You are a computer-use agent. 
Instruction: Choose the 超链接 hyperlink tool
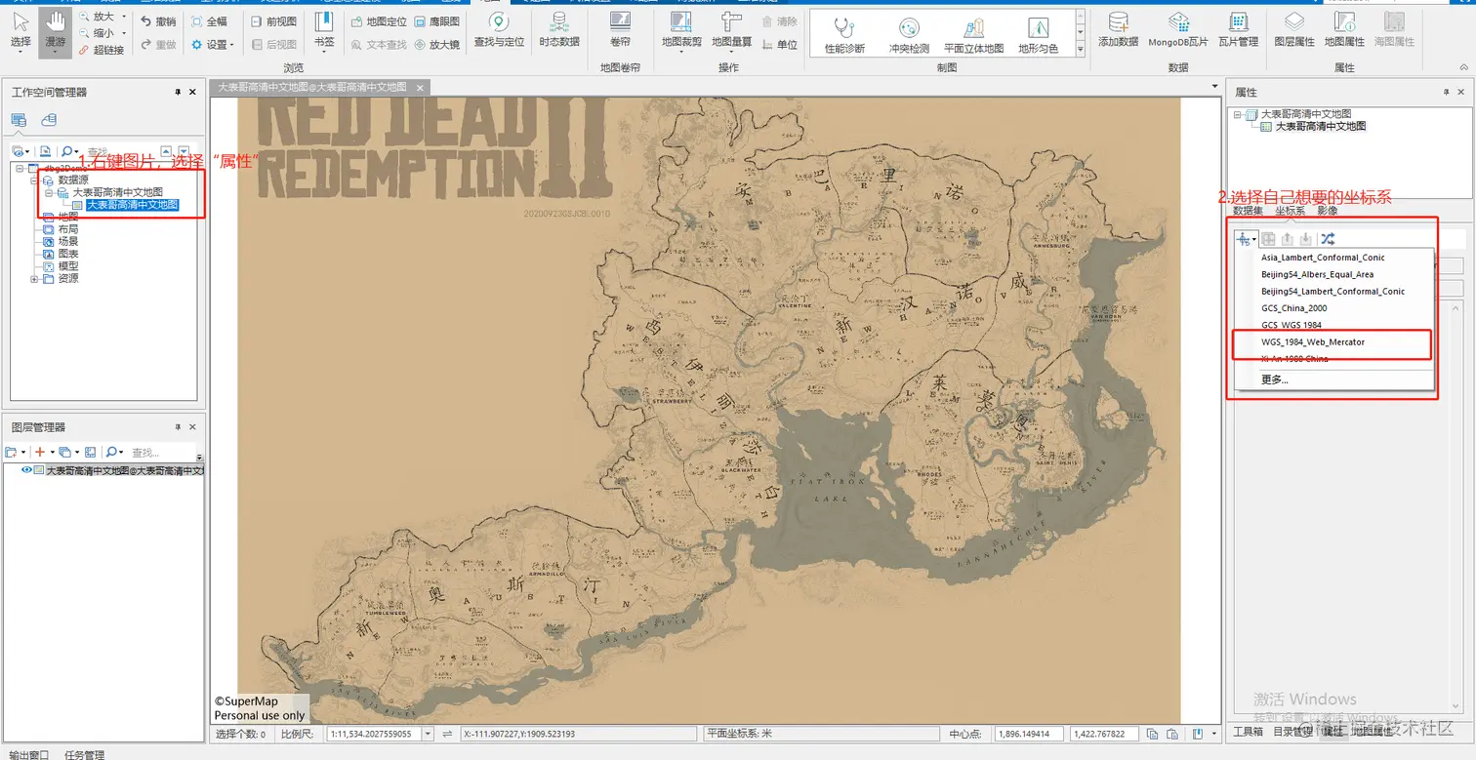click(100, 49)
